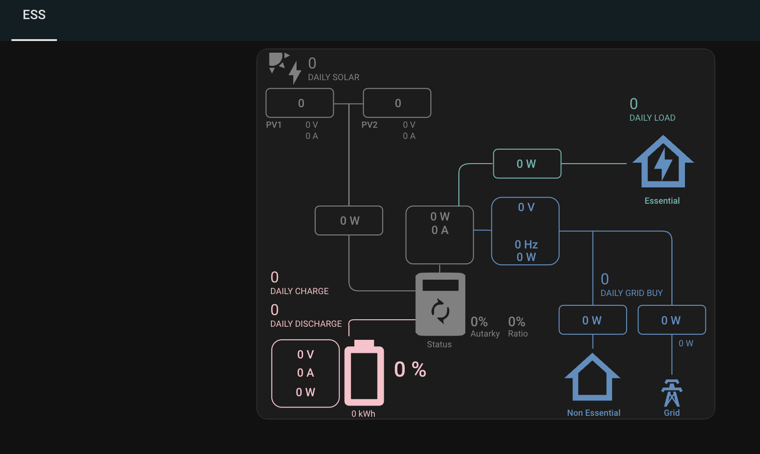Click the Daily Load value
Screen dimensions: 760x454
coord(634,104)
